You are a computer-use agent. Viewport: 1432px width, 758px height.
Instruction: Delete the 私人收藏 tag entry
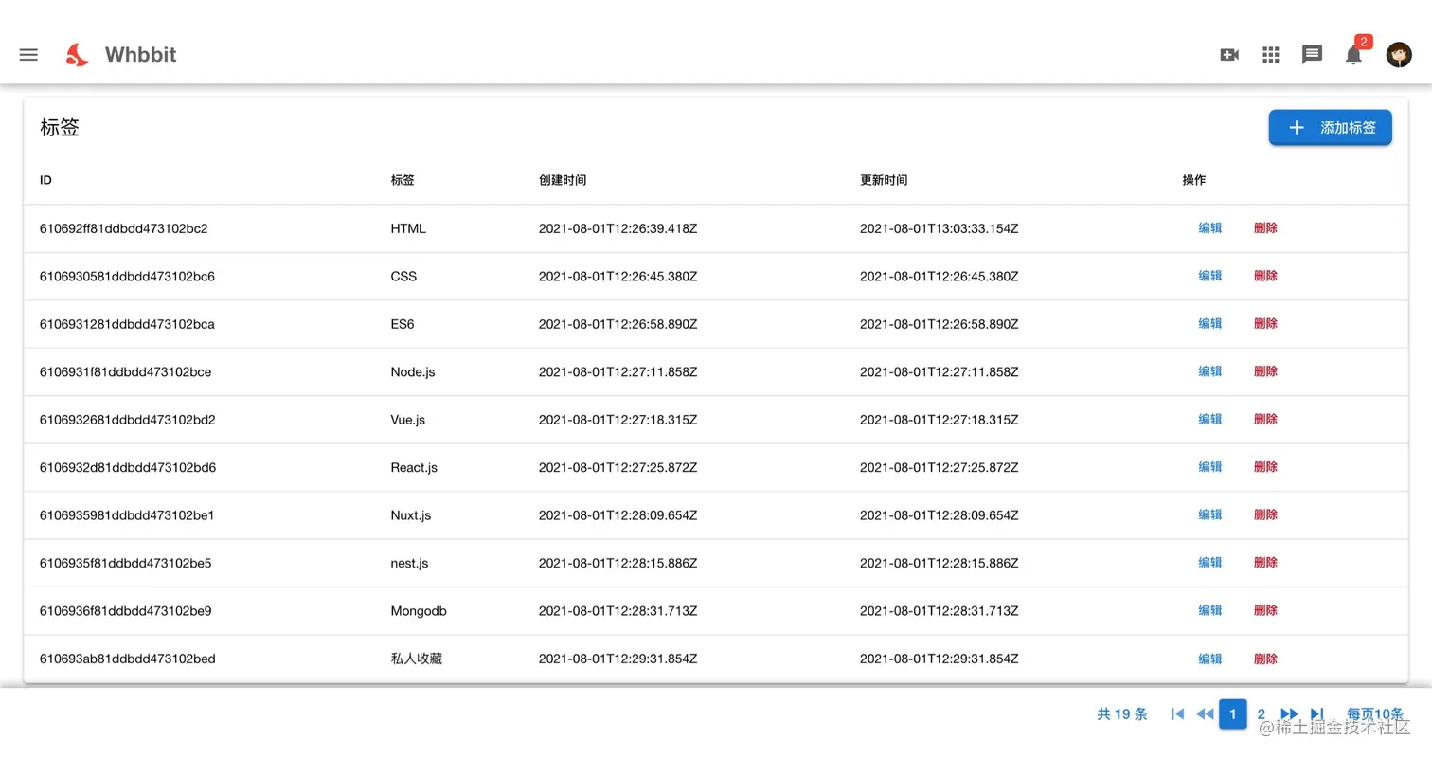pyautogui.click(x=1265, y=659)
